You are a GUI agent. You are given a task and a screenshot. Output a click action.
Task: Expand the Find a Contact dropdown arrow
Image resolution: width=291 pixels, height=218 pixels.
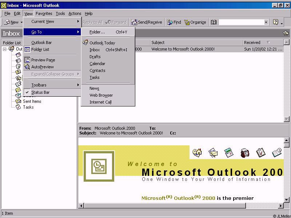click(266, 22)
